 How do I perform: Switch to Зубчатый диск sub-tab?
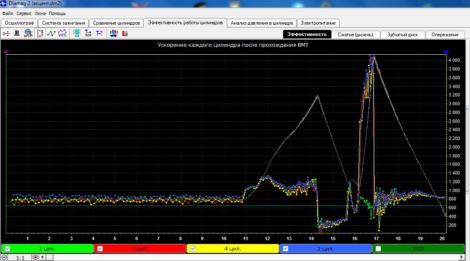[403, 35]
